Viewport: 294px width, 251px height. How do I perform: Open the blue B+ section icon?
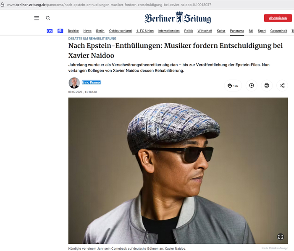(x=60, y=31)
